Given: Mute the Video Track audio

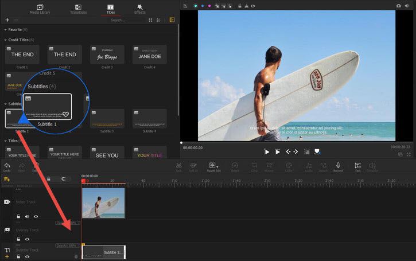Looking at the screenshot, I should pos(27,217).
